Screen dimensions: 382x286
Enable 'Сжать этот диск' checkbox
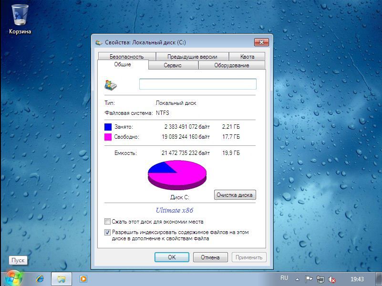107,222
